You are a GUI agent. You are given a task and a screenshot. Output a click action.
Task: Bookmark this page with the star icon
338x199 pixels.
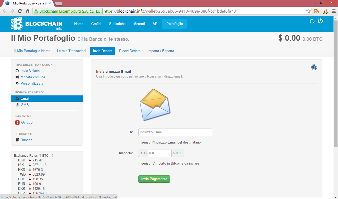(308, 11)
